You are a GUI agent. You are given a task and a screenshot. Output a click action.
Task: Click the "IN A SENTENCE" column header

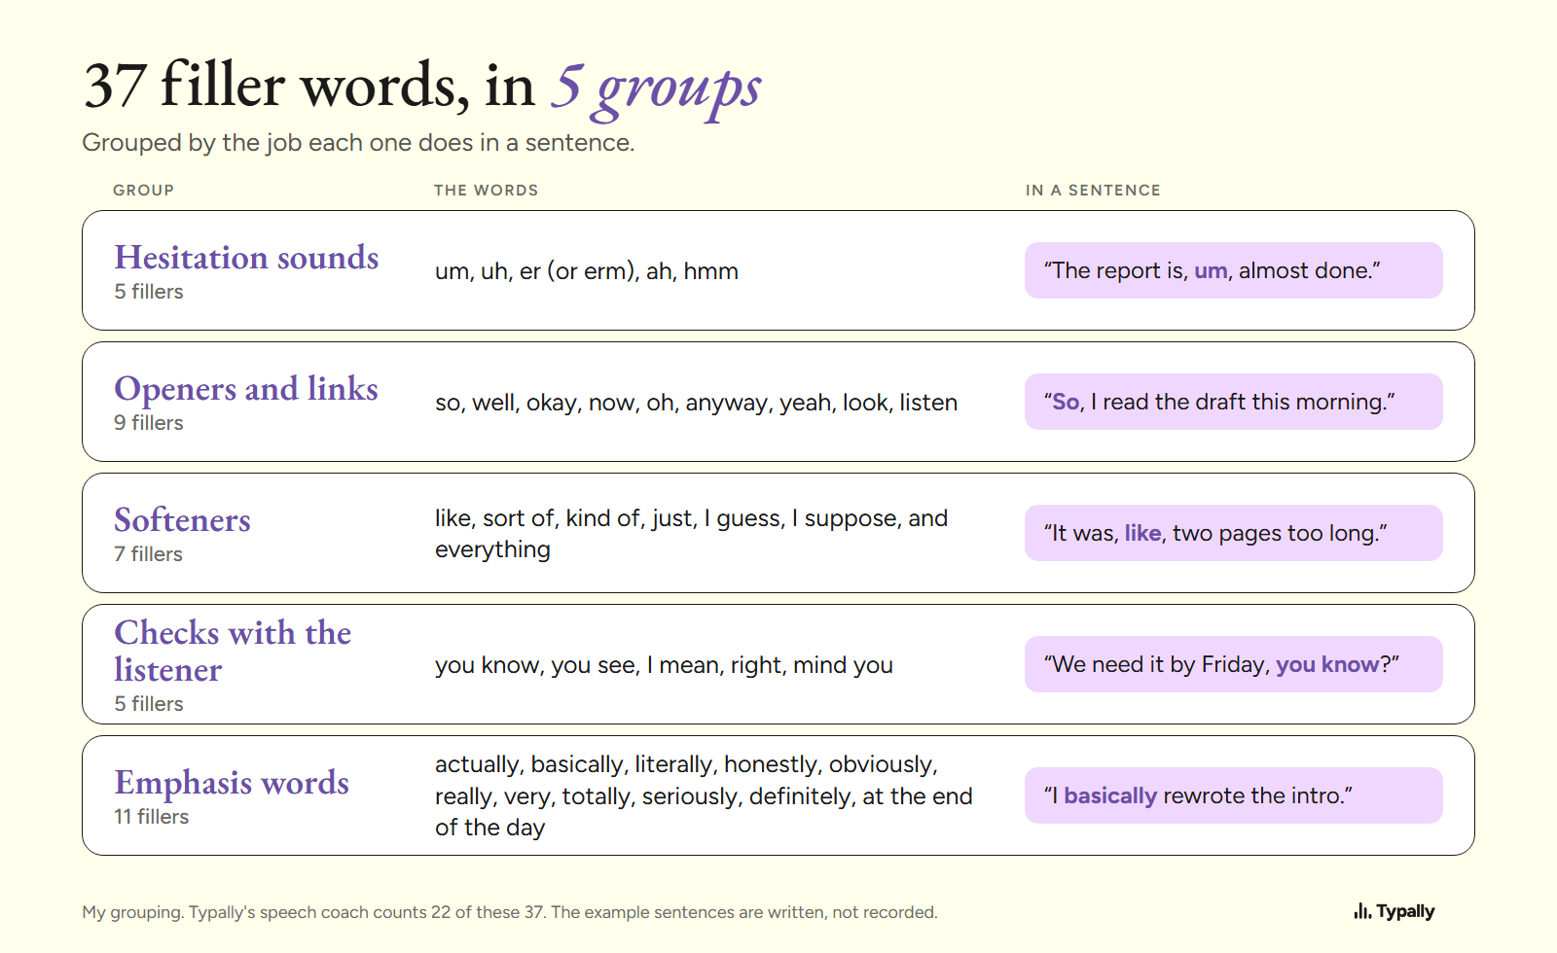[x=1093, y=191]
